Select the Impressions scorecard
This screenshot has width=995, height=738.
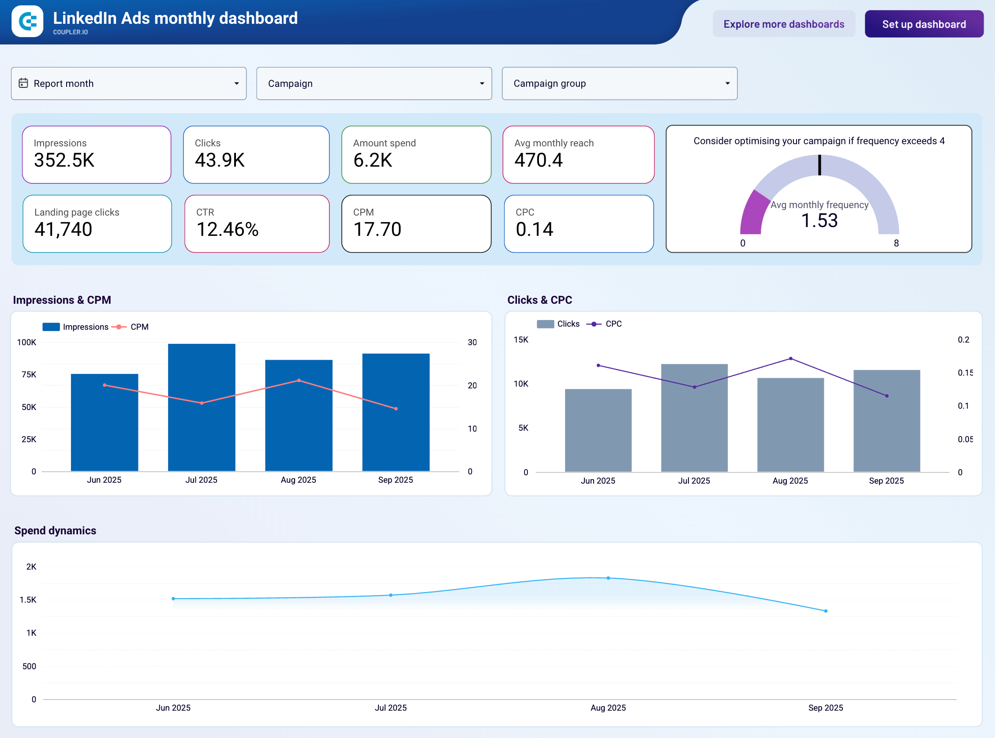(x=97, y=155)
